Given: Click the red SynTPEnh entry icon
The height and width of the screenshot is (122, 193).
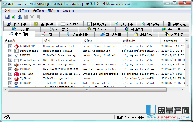Looking at the screenshot, I should pos(17,74).
